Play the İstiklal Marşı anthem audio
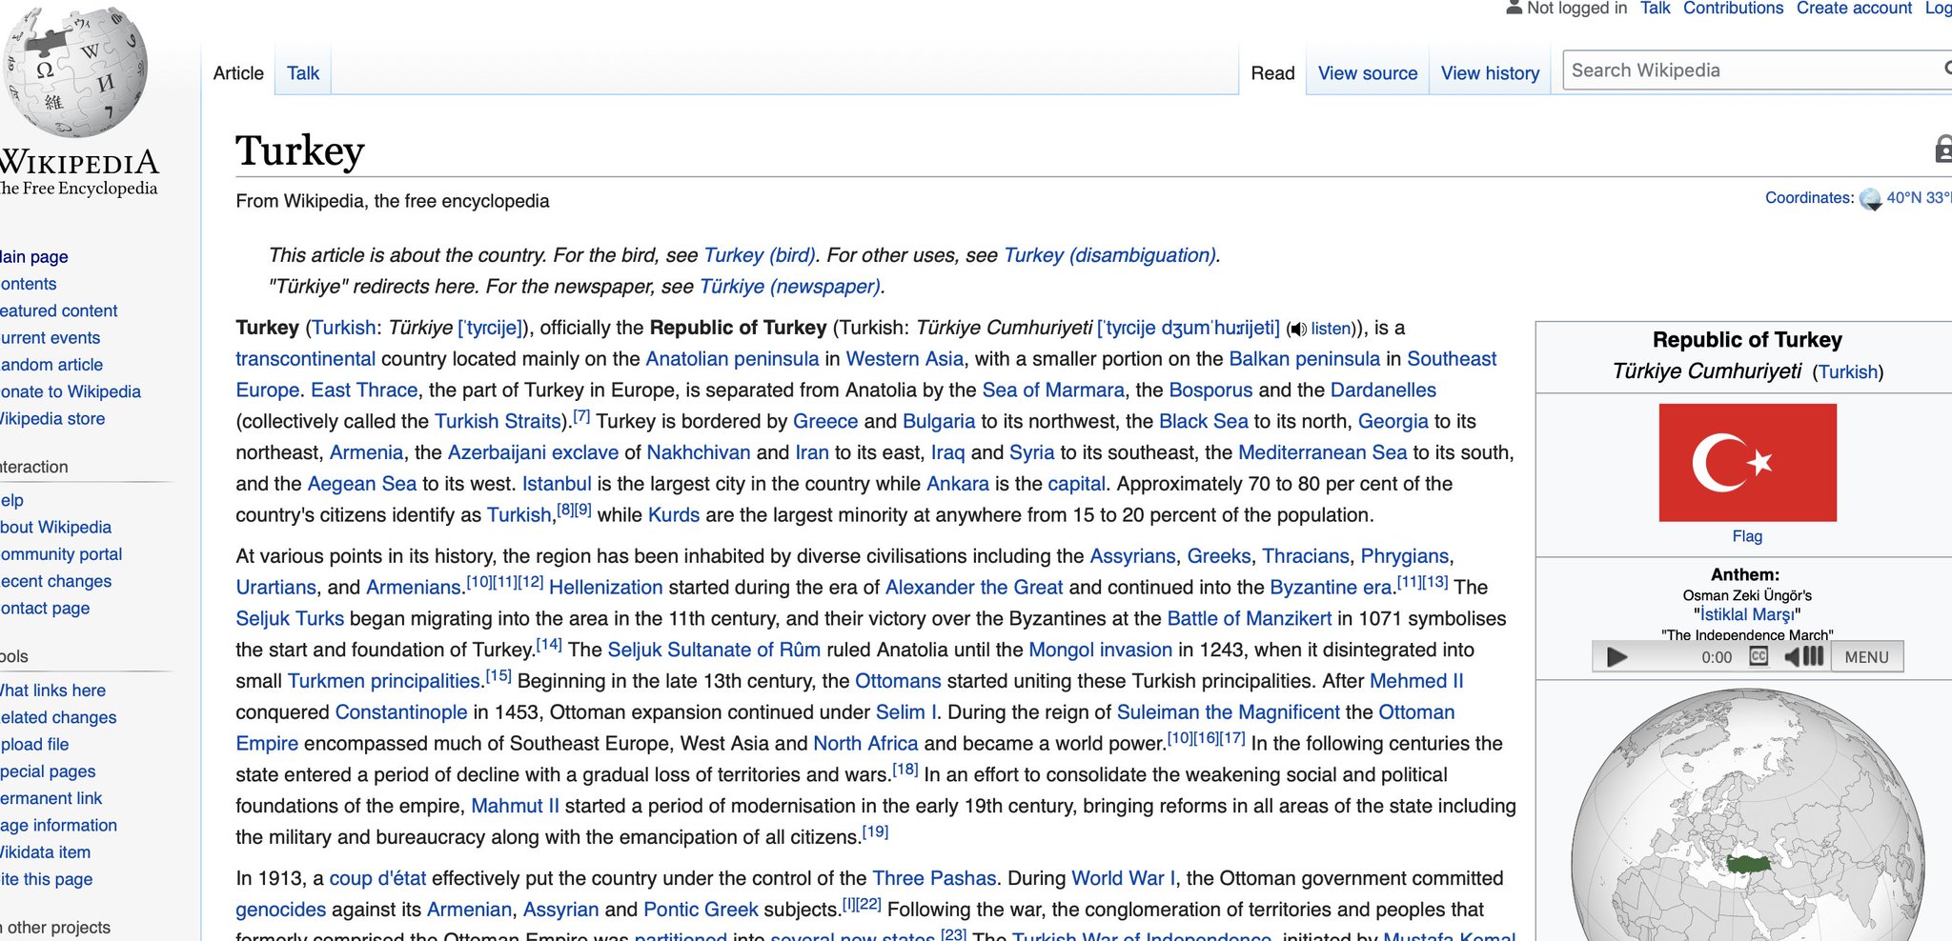The height and width of the screenshot is (941, 1952). click(1616, 657)
